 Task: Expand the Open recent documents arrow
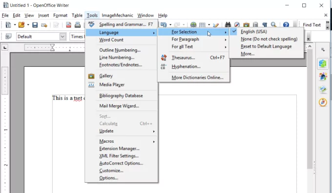pyautogui.click(x=28, y=25)
